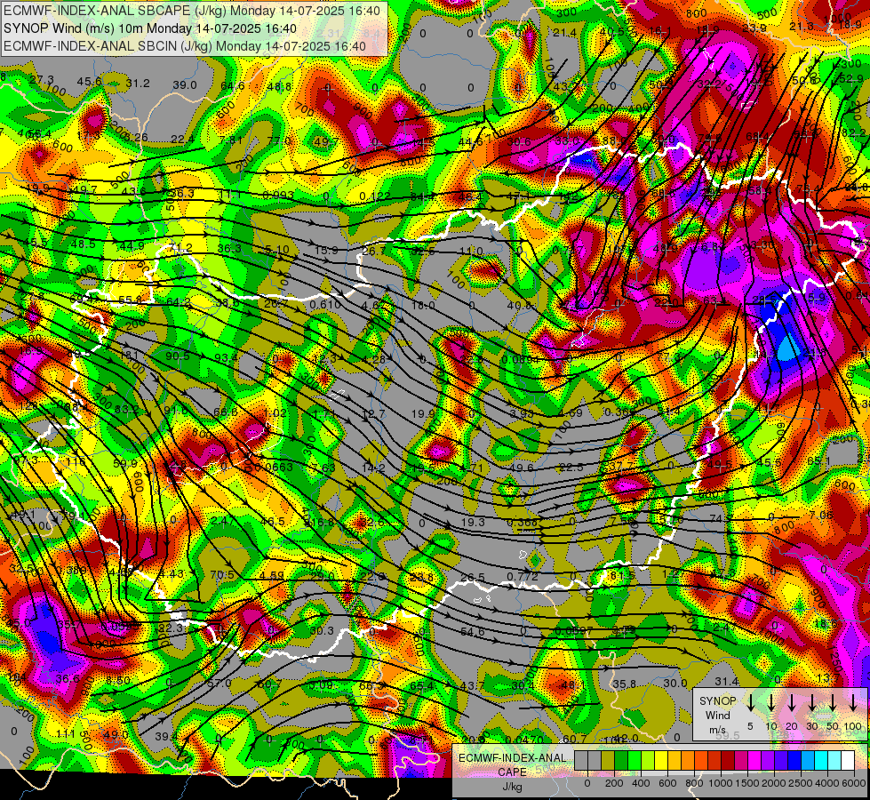Viewport: 870px width, 800px height.
Task: Pick the bright magenta swatch in CAPE legend
Action: click(x=754, y=761)
